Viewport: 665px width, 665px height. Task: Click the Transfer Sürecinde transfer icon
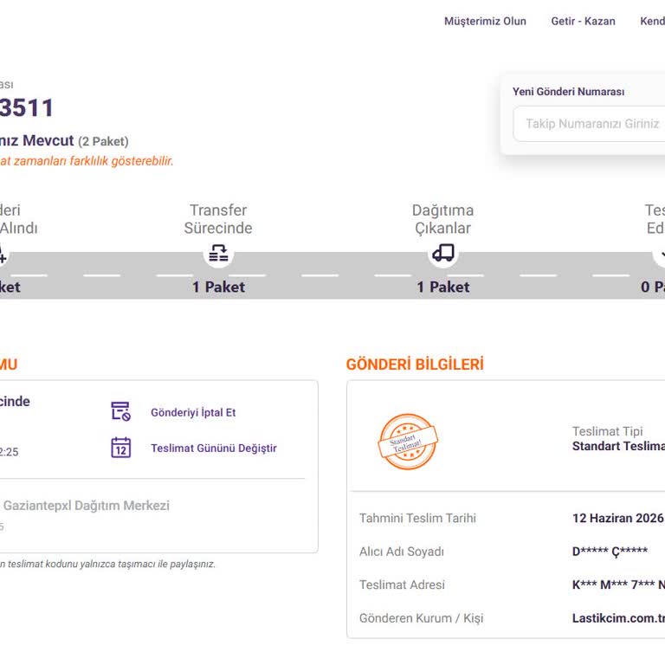tap(218, 253)
